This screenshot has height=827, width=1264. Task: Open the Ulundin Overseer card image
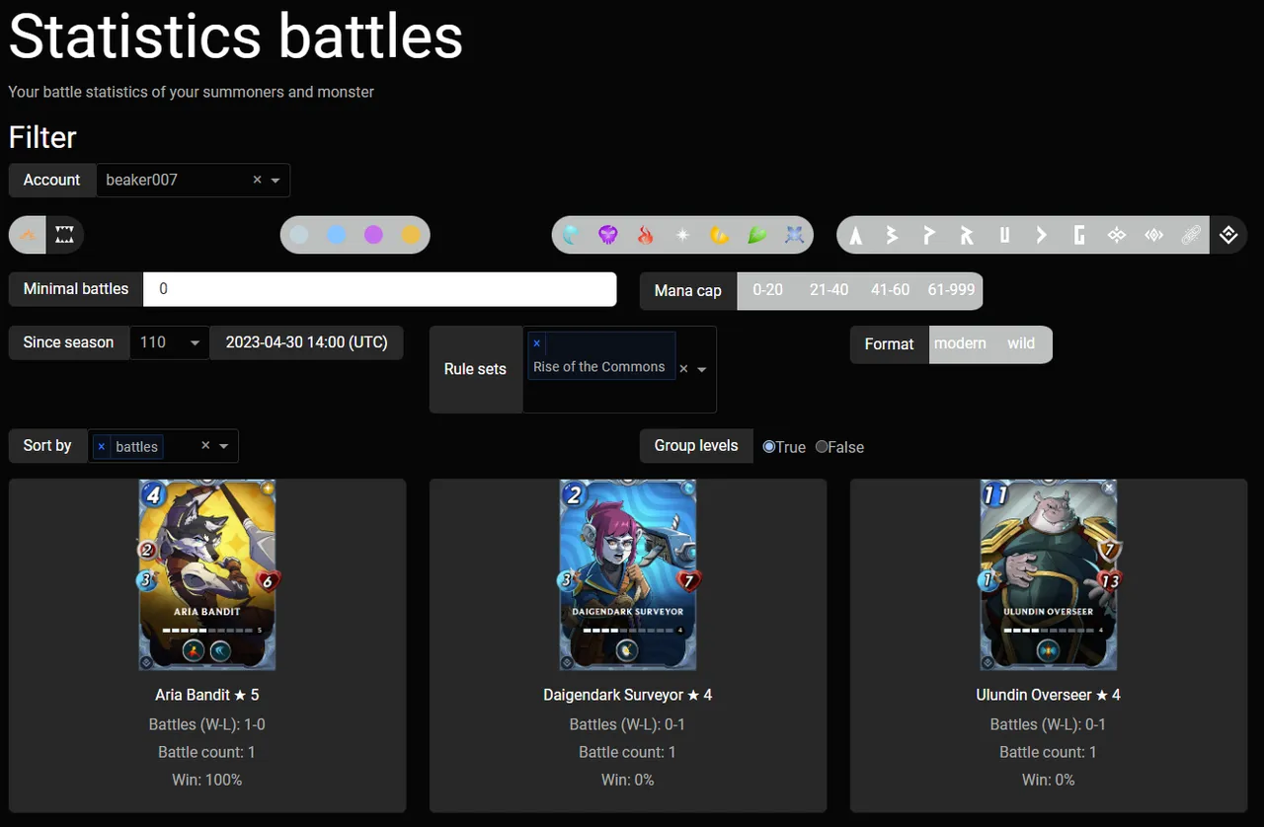coord(1049,575)
